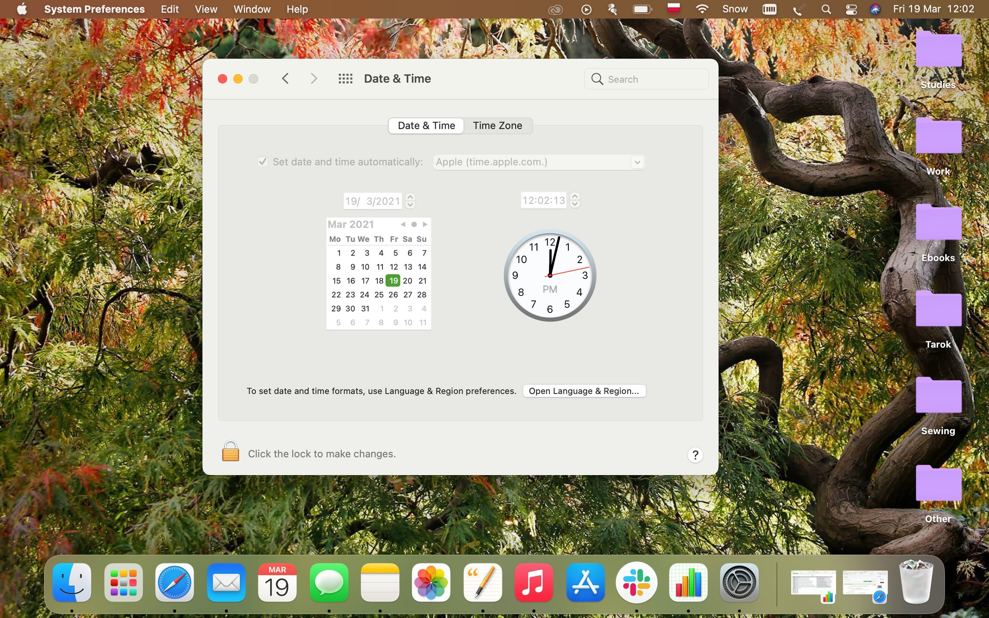Screen dimensions: 989x618
Task: Toggle Set date and time automatically checkbox
Action: pos(262,162)
